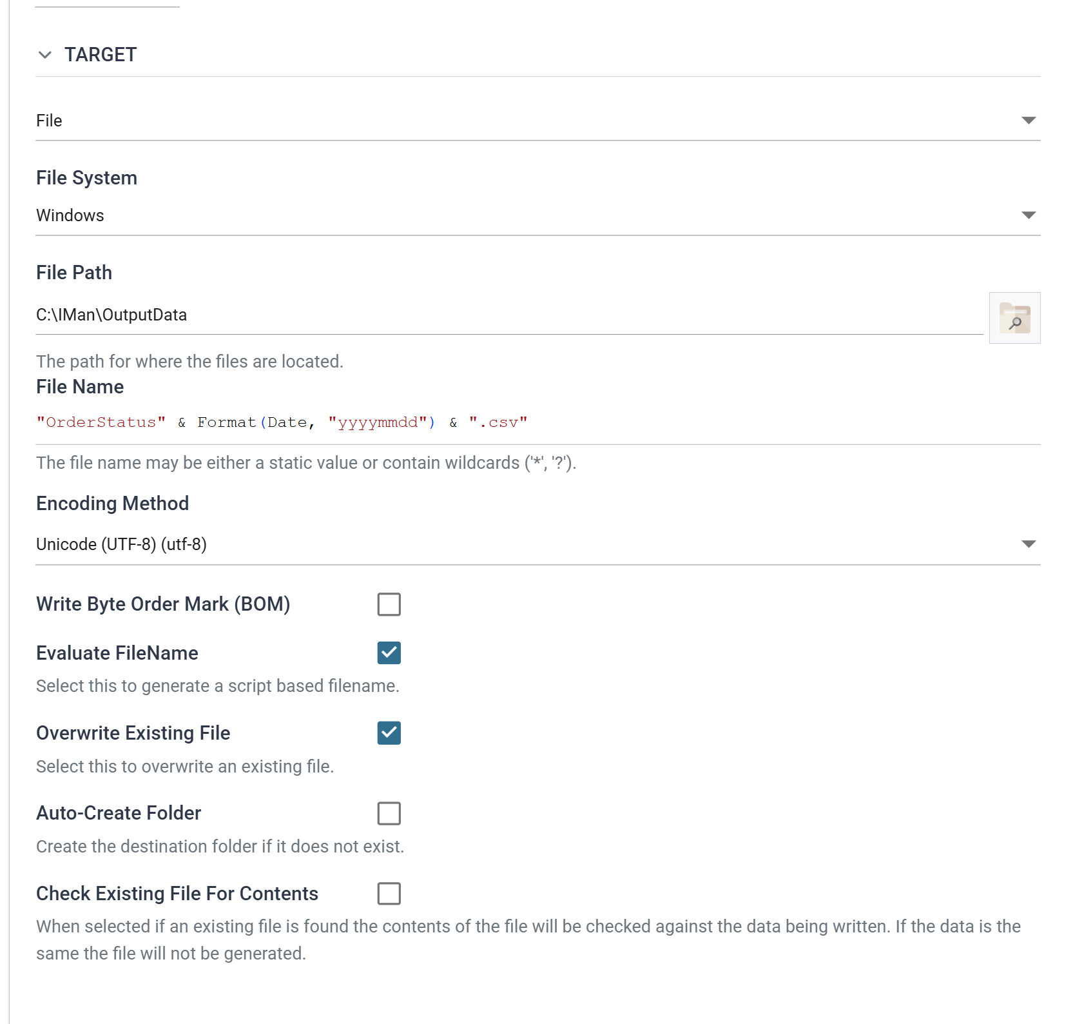Image resolution: width=1084 pixels, height=1024 pixels.
Task: Tick Check Existing File For Contents
Action: click(x=389, y=894)
